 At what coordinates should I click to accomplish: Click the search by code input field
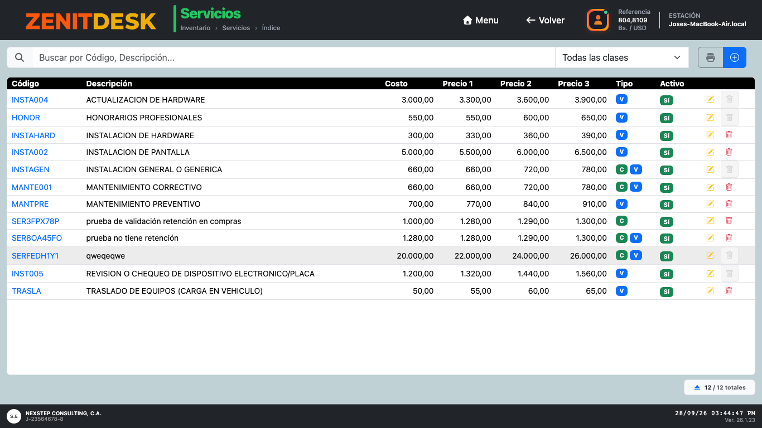pyautogui.click(x=293, y=57)
